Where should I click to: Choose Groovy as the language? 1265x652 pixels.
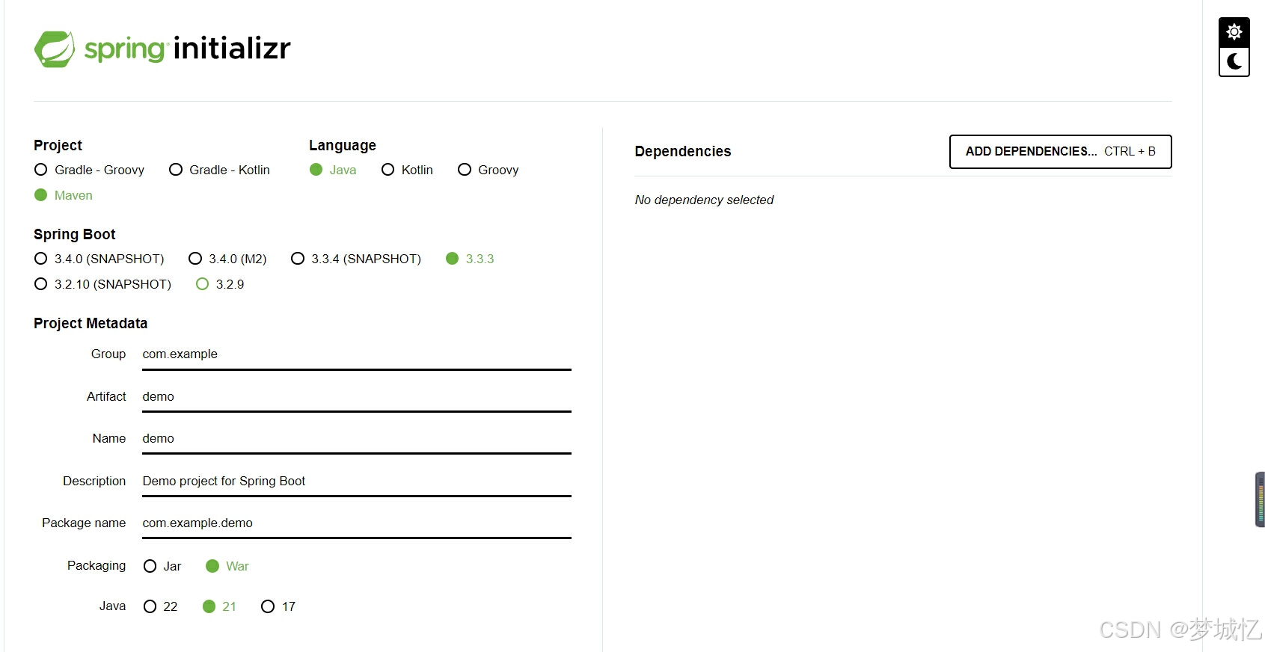point(488,170)
